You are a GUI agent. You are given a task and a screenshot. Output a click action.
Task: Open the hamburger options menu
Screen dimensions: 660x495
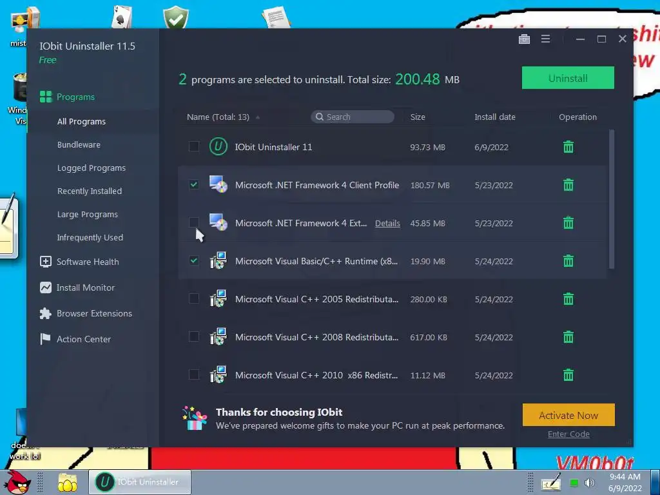(545, 39)
